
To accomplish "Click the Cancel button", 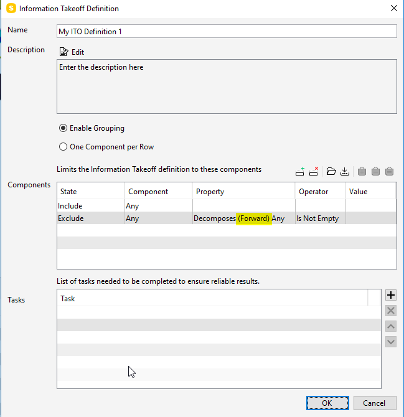I will (x=375, y=403).
